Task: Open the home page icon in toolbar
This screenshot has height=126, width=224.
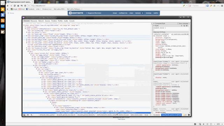Action: coord(18,6)
